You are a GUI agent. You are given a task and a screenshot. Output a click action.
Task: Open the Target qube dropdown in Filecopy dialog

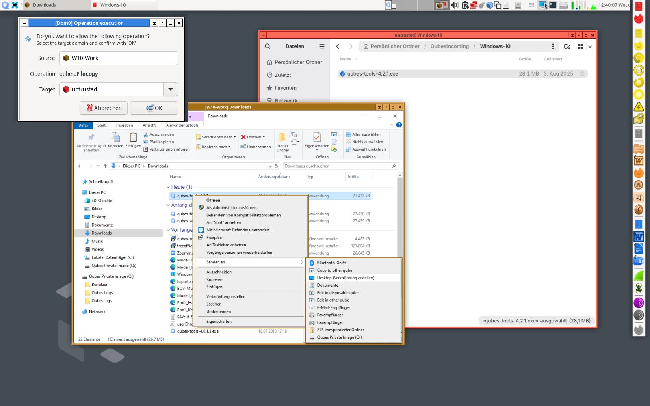(170, 89)
